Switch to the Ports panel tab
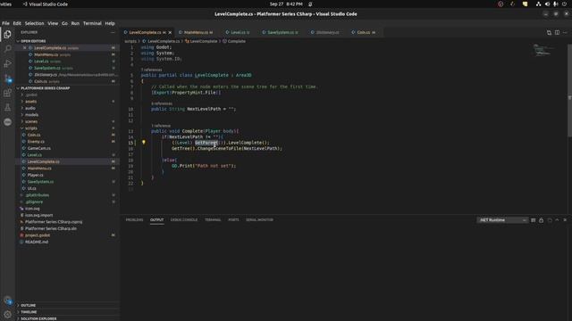 [x=233, y=220]
